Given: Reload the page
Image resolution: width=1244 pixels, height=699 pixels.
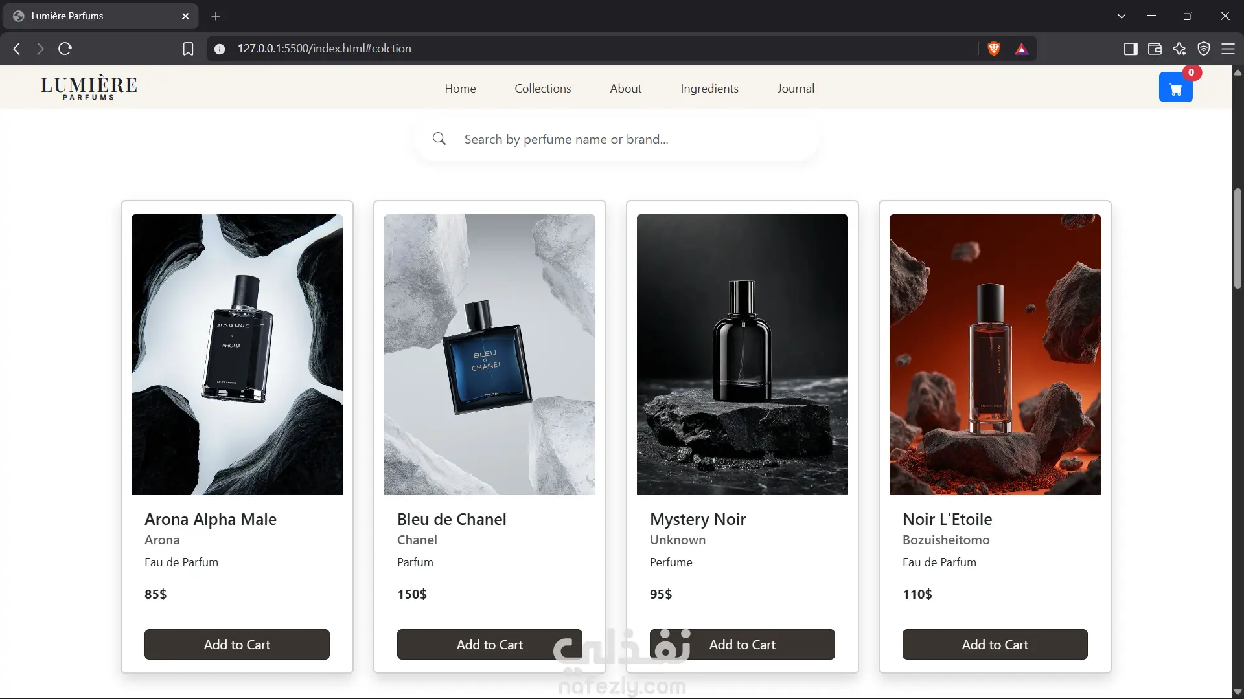Looking at the screenshot, I should (x=65, y=49).
